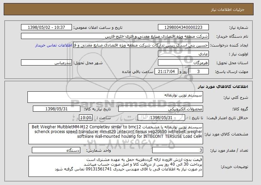This screenshot has height=185, width=261.
Task: Click the time field 10:00
Action: [x=85, y=118]
